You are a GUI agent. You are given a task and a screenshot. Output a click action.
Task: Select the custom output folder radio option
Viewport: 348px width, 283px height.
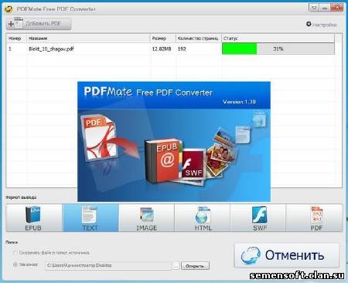tap(15, 264)
